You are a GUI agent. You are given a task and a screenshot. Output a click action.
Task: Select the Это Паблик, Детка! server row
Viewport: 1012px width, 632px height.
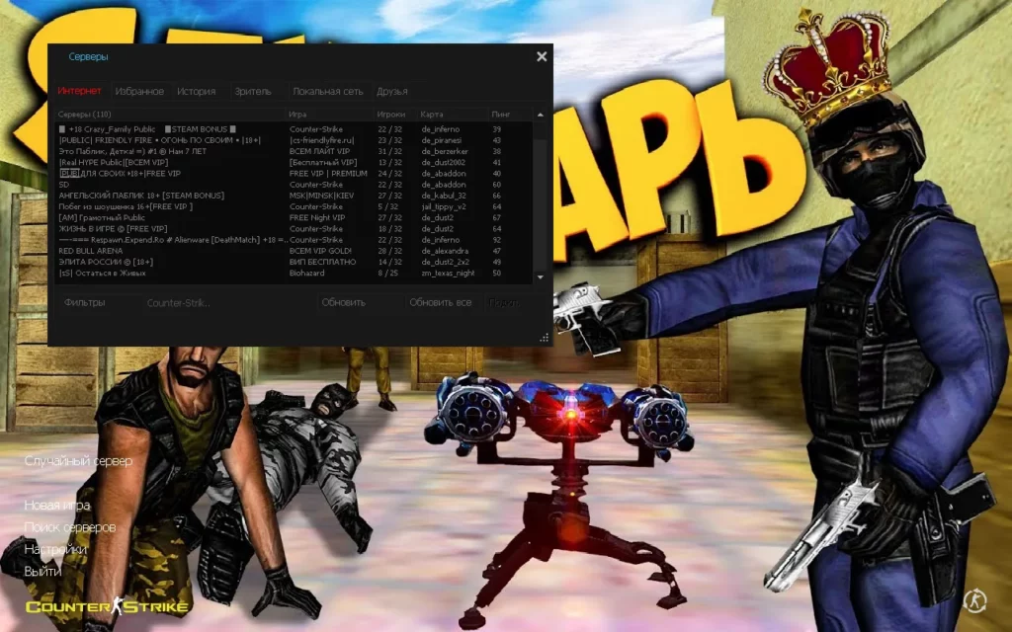tap(295, 151)
